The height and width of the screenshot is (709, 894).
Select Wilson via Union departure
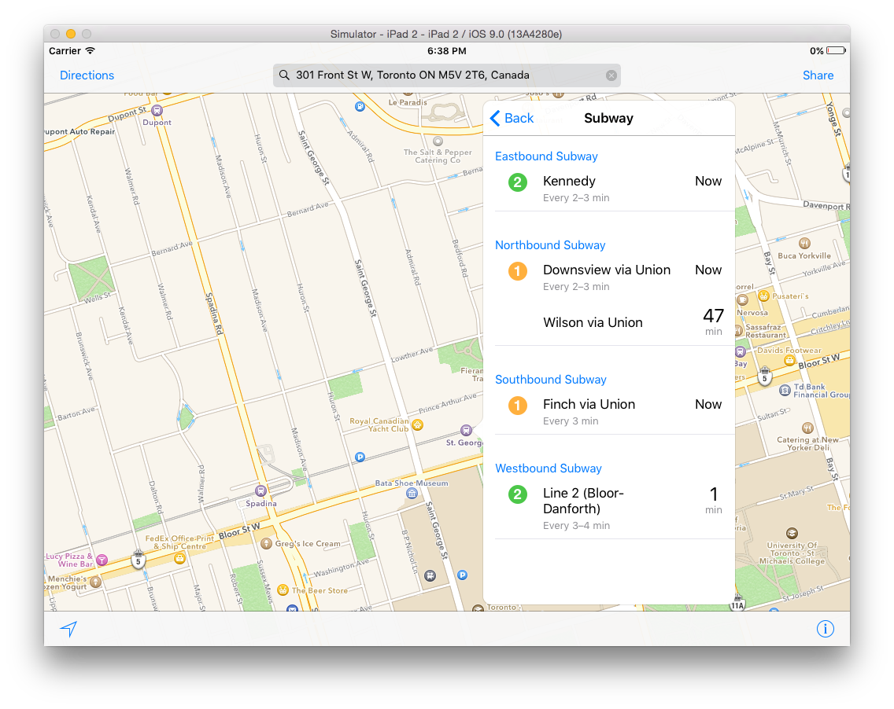coord(609,322)
